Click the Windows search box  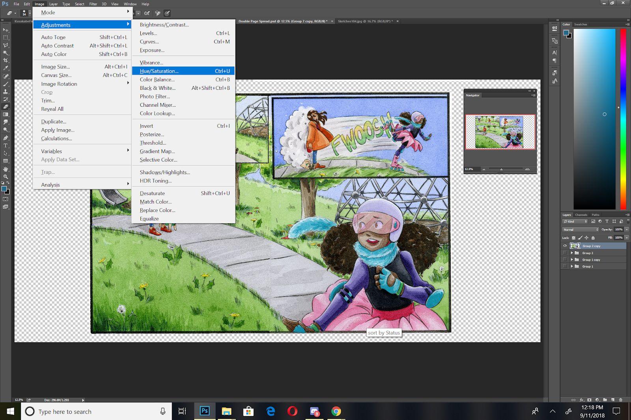click(97, 411)
